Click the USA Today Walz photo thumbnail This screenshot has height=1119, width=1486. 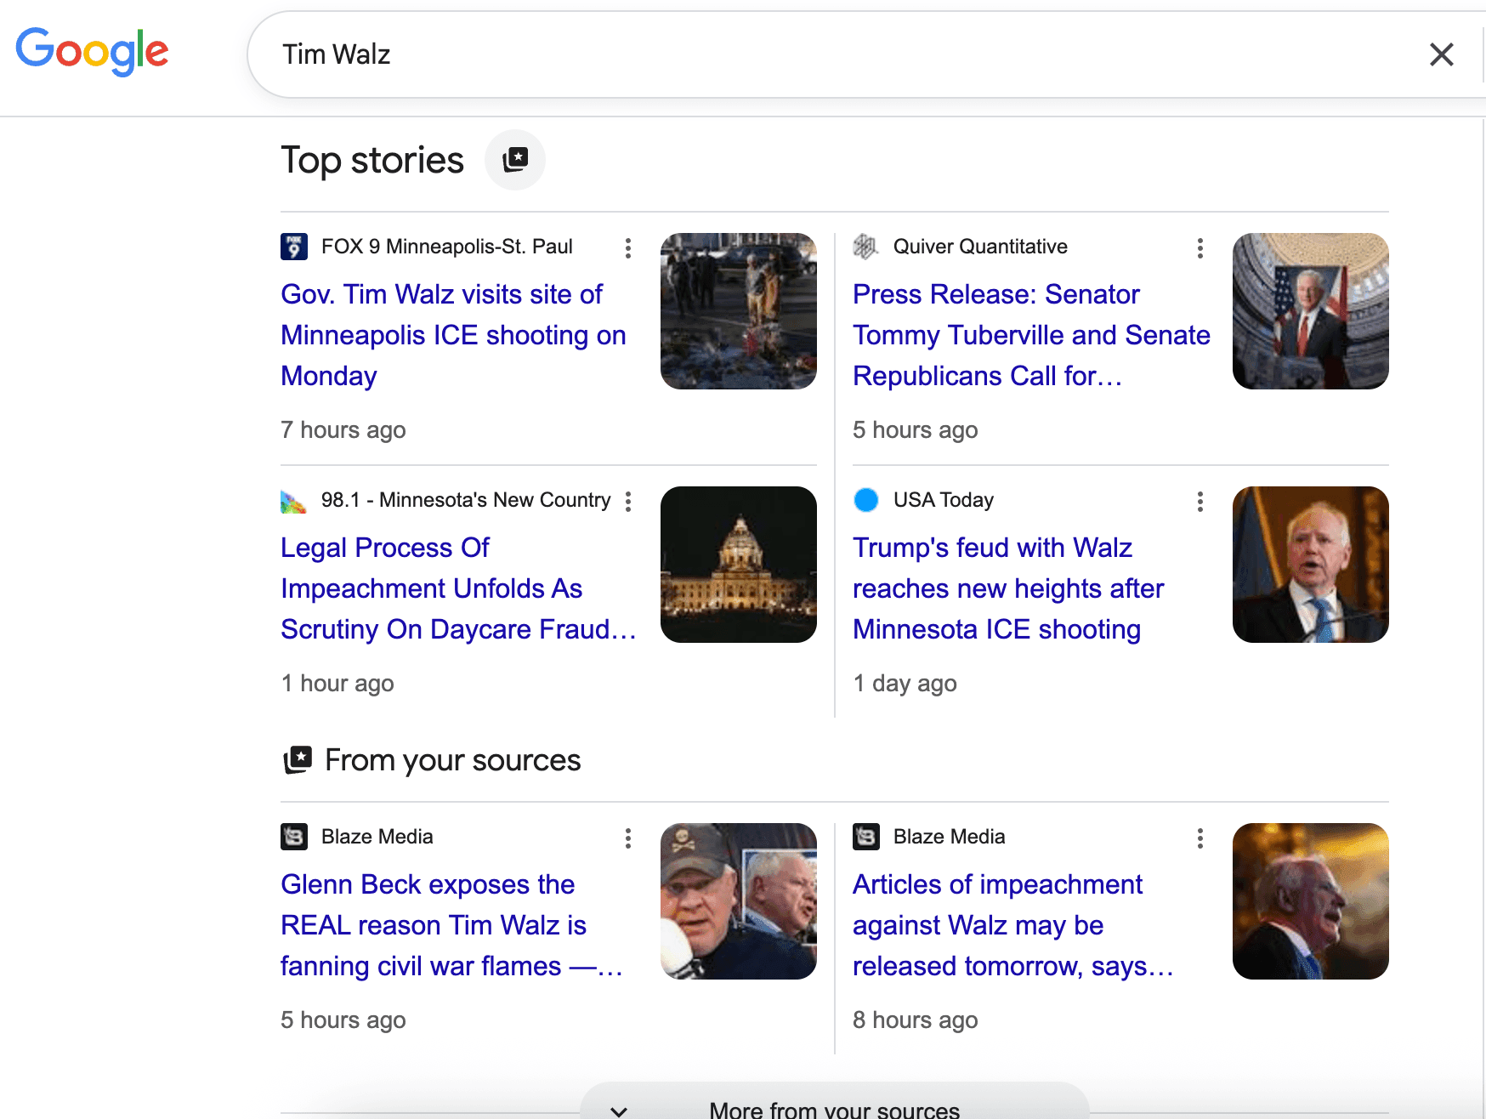click(1310, 565)
